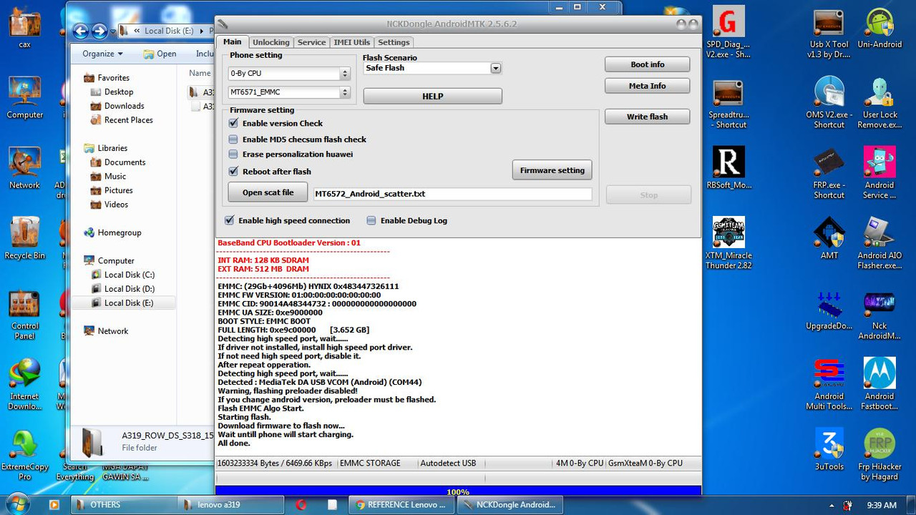This screenshot has width=916, height=515.
Task: Open the ExtremeCopy Pro desktop icon
Action: click(x=24, y=455)
